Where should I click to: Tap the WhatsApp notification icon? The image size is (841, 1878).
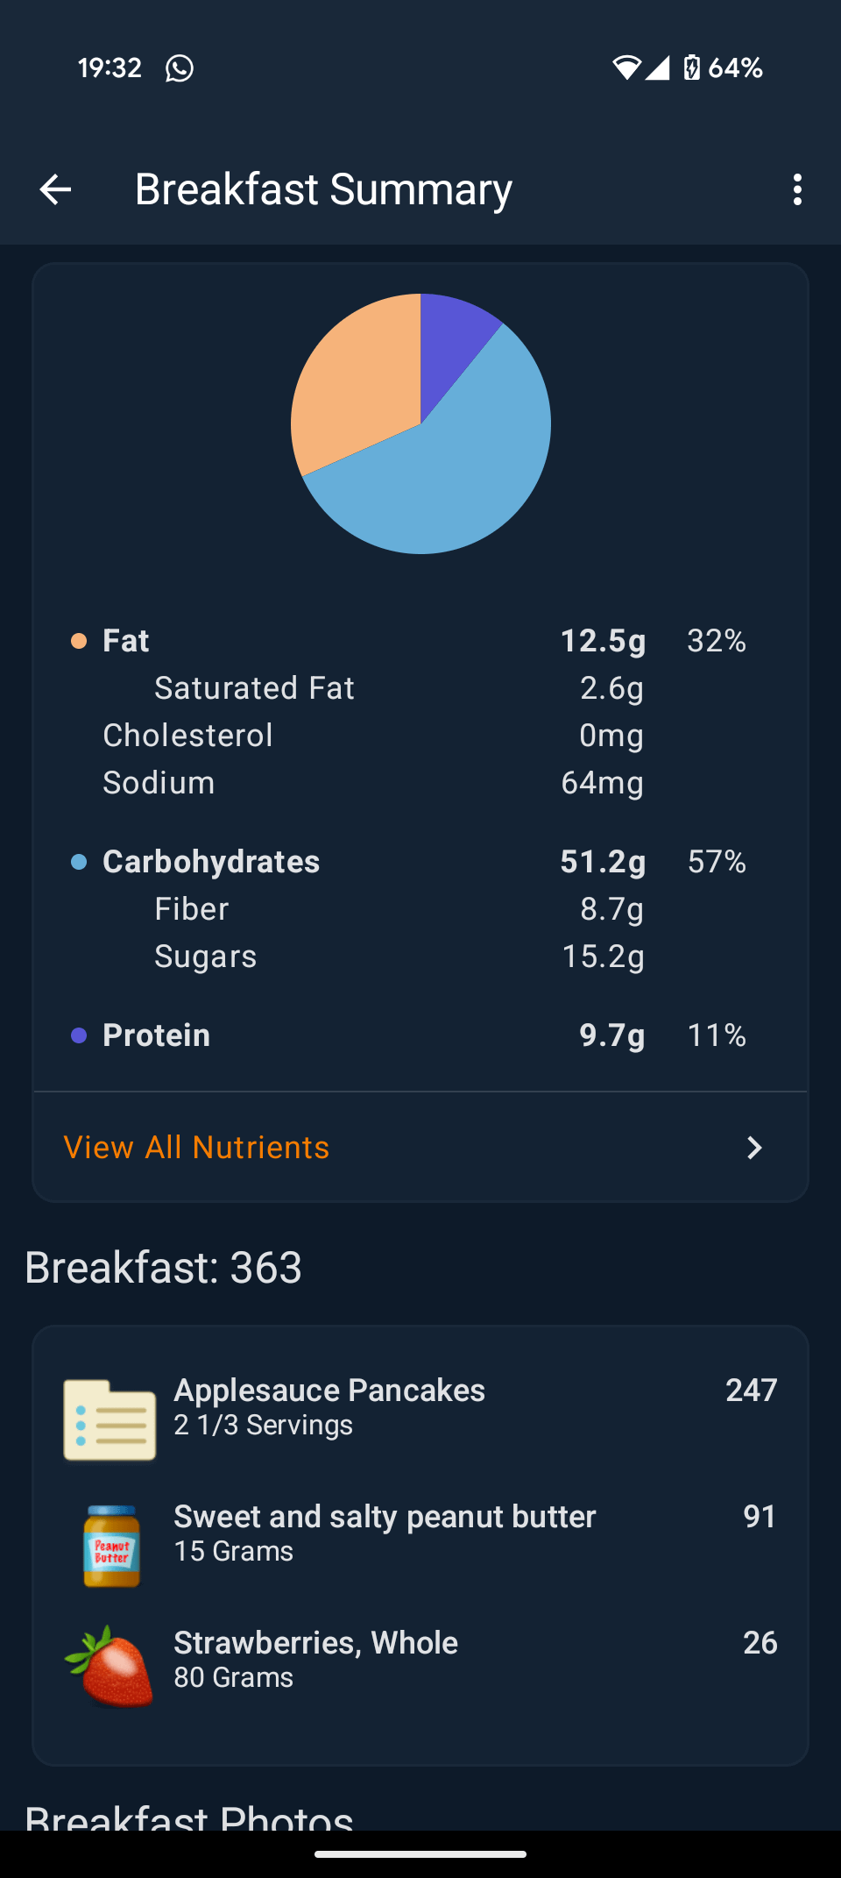[180, 68]
